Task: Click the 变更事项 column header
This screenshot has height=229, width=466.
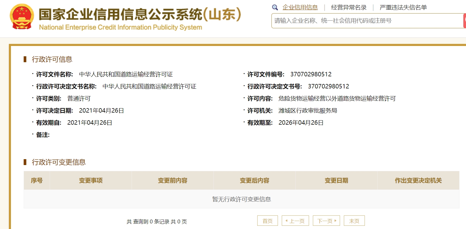Action: (91, 180)
